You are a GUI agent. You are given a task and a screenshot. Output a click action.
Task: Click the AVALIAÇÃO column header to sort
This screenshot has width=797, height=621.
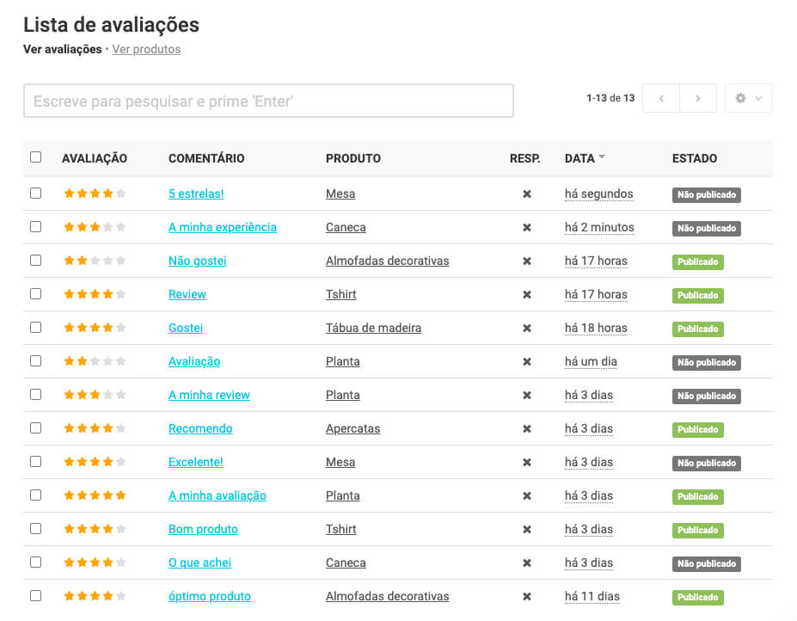coord(95,158)
